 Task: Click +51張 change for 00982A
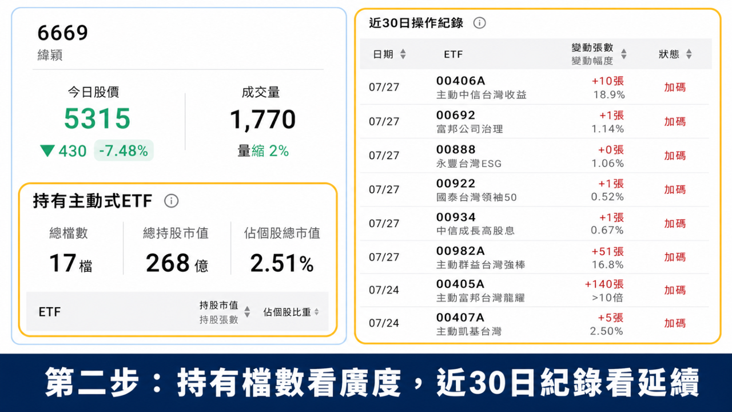point(608,251)
